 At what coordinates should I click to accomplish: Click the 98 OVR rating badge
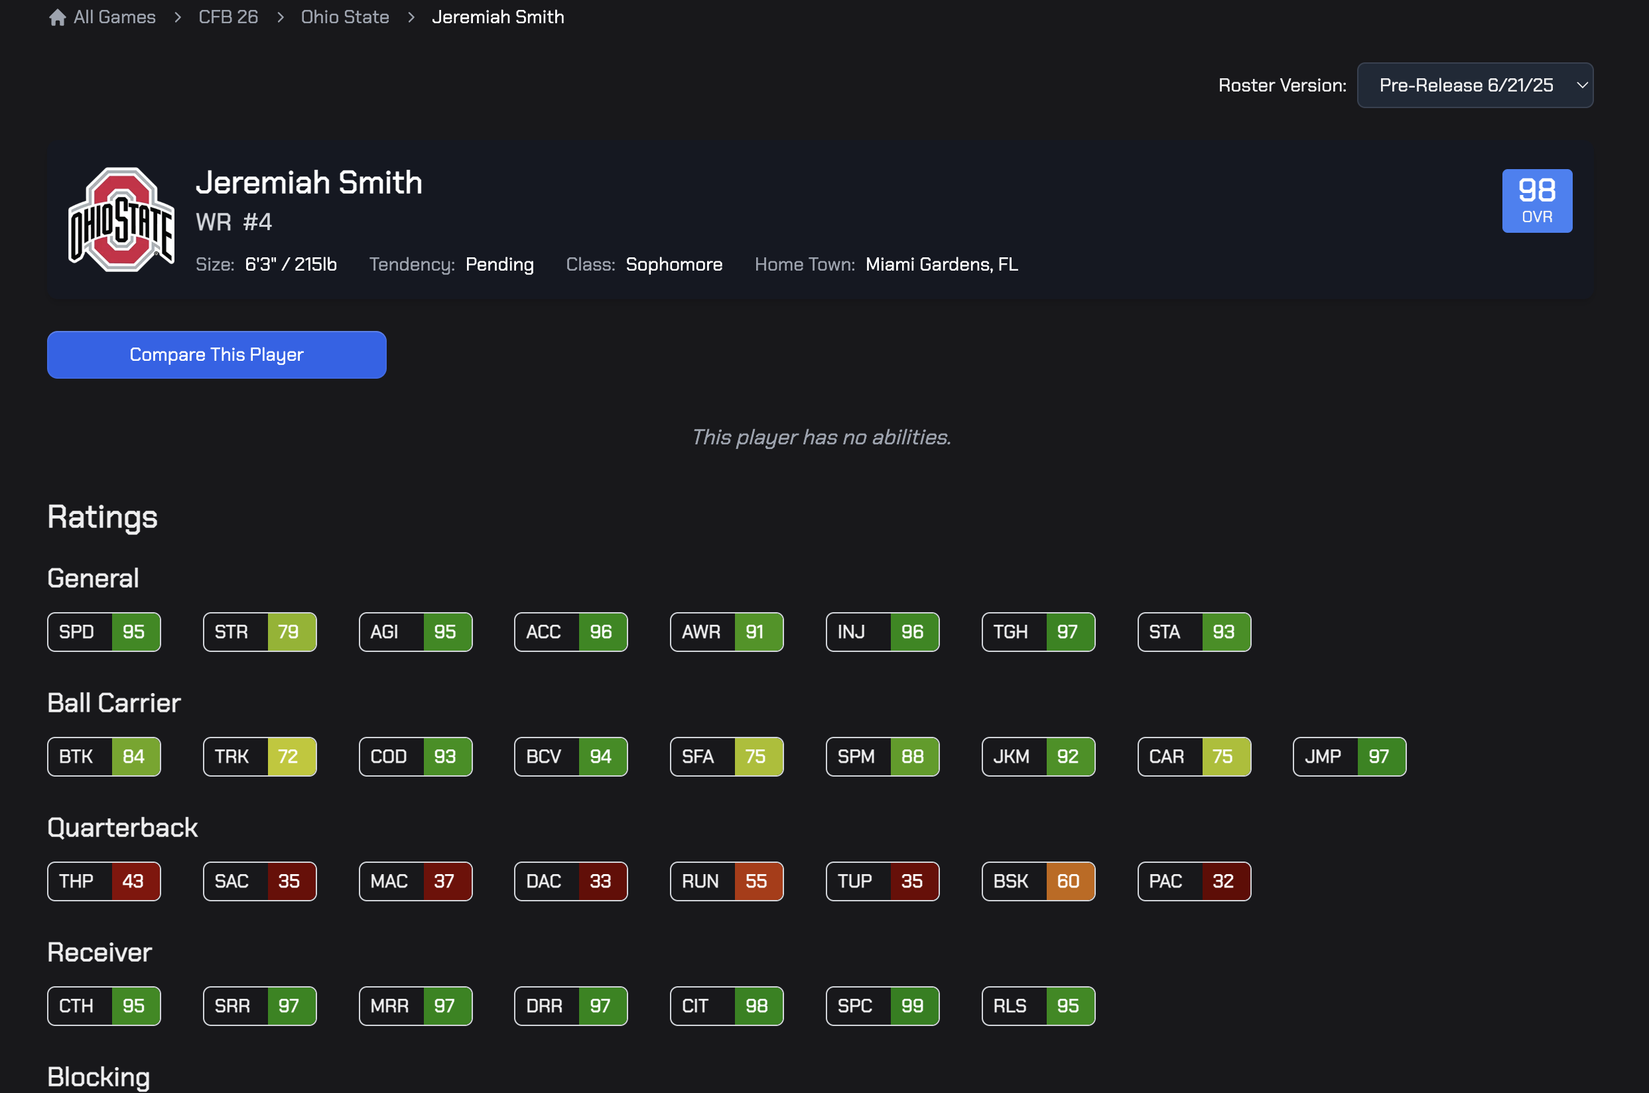click(x=1536, y=201)
